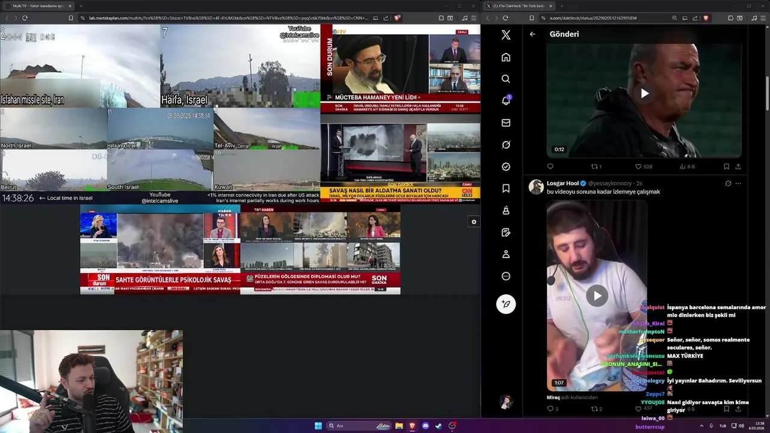The width and height of the screenshot is (770, 433).
Task: Open X notifications bell in sidebar
Action: tap(506, 100)
